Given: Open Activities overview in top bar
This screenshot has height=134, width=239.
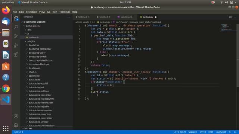Looking at the screenshot, I should [x=8, y=2].
